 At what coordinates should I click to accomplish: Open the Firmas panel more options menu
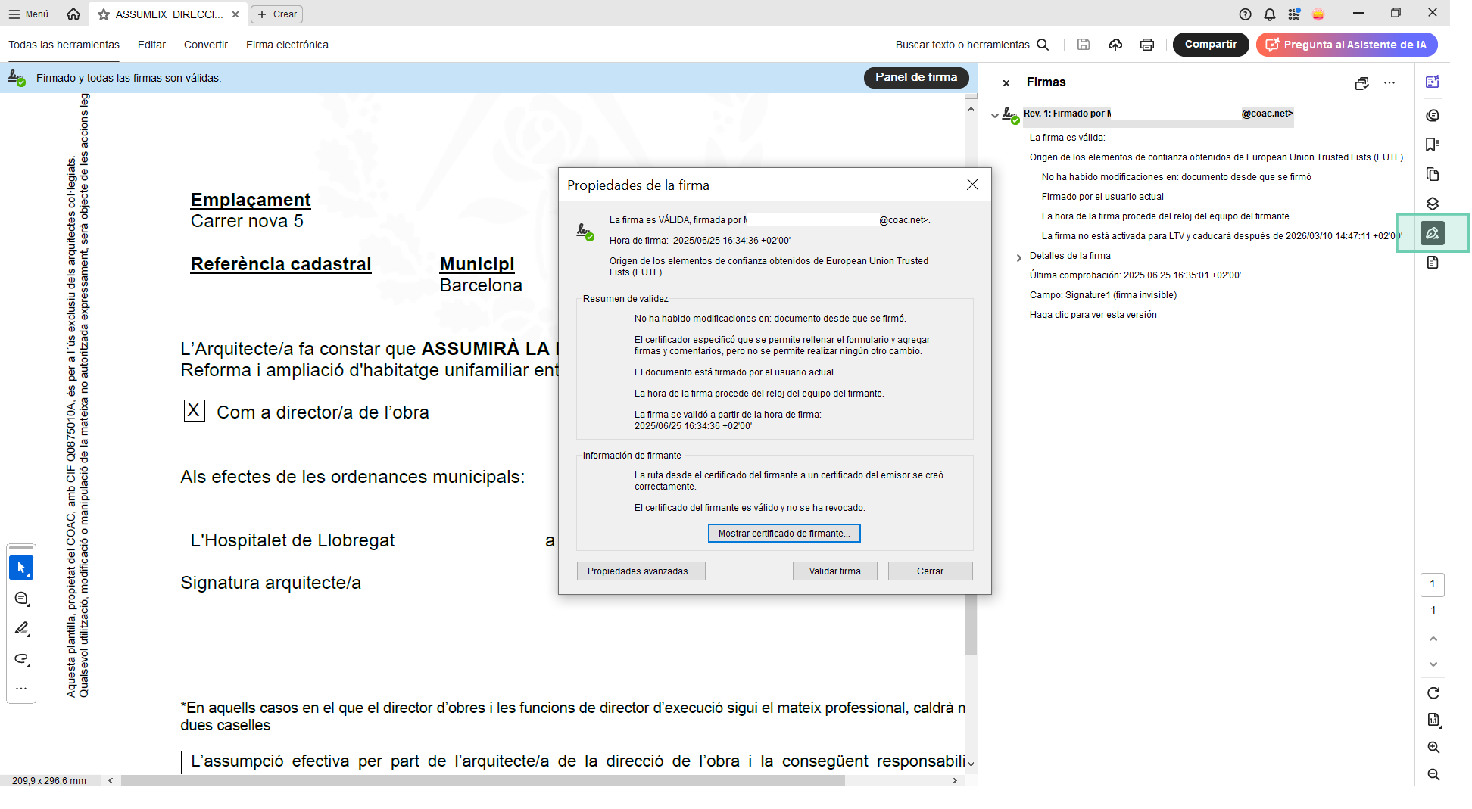(1389, 82)
